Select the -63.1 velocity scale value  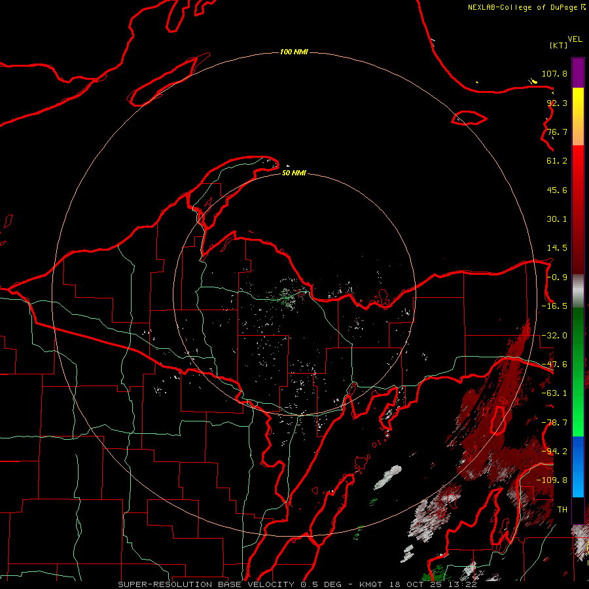[554, 393]
